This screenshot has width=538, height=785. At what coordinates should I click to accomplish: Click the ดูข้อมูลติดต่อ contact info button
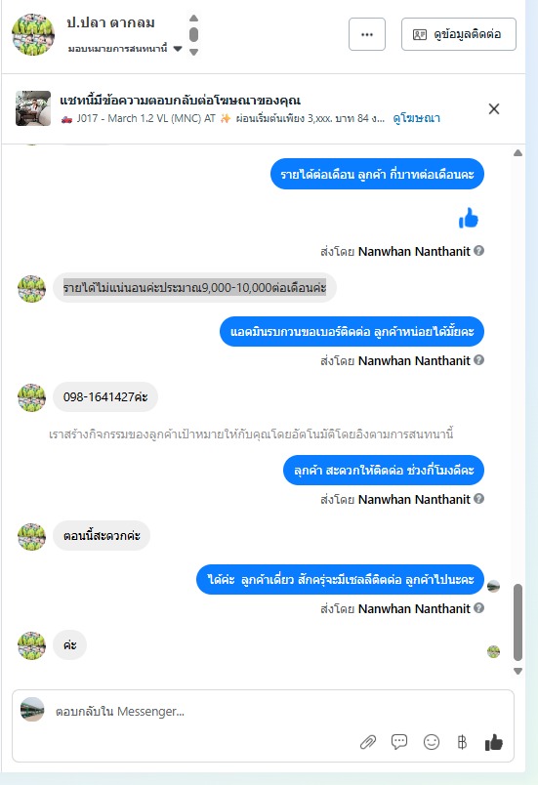point(459,34)
